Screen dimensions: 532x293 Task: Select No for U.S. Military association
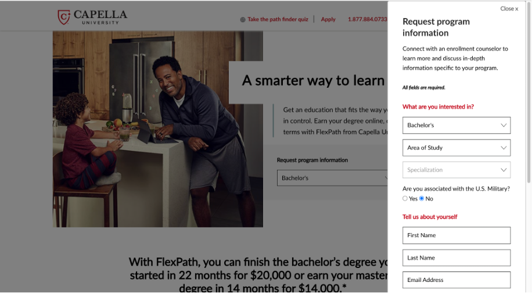pyautogui.click(x=422, y=199)
